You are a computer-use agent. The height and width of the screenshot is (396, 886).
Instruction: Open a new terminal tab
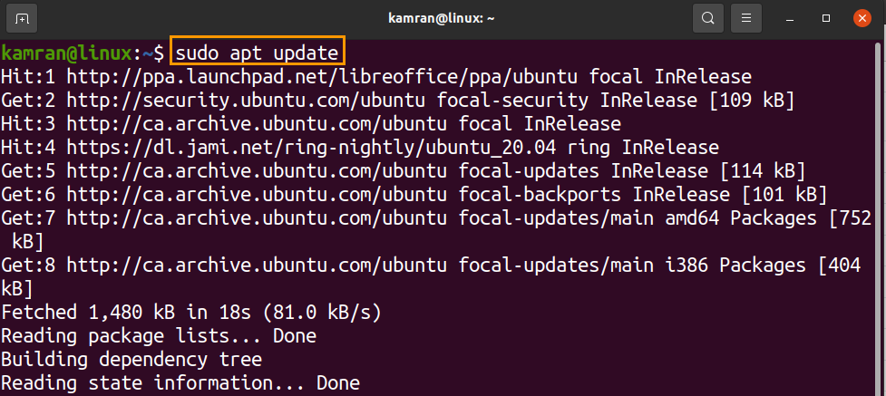coord(22,17)
